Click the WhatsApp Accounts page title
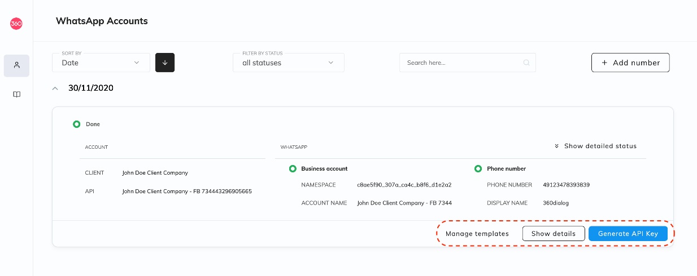 [102, 21]
